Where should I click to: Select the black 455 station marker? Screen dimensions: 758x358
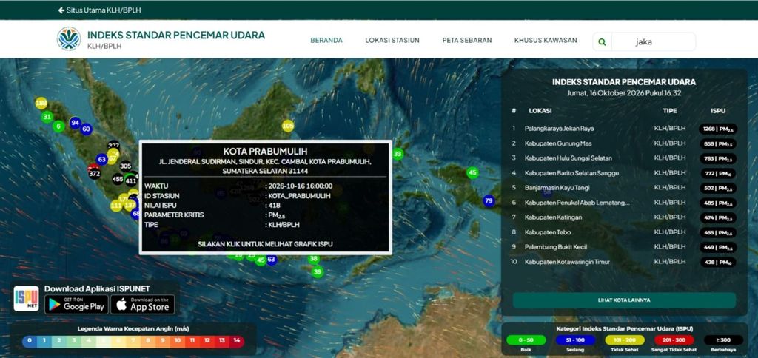(118, 179)
